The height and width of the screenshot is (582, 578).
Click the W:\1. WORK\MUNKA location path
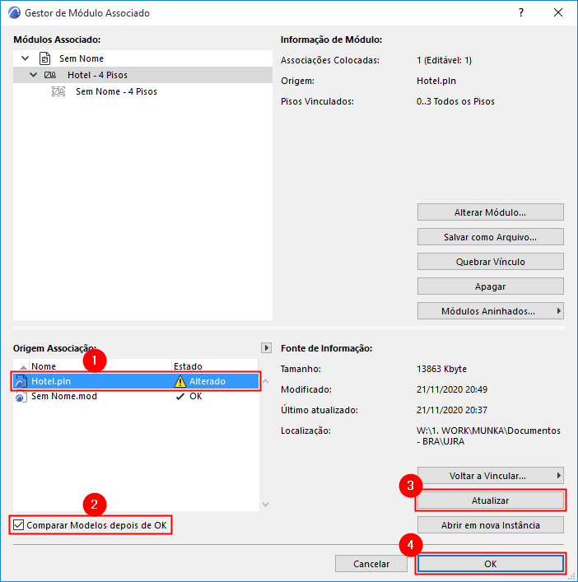point(488,435)
